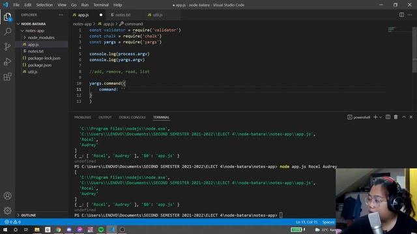Open the Source Control view
The image size is (417, 234).
pyautogui.click(x=7, y=47)
